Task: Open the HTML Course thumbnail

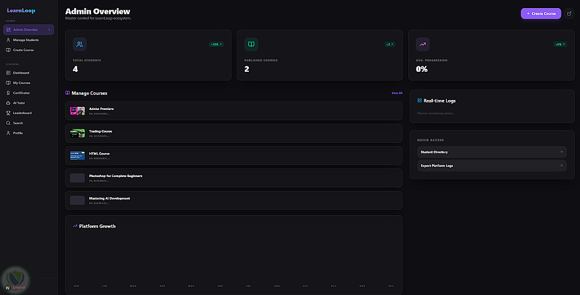Action: [77, 156]
